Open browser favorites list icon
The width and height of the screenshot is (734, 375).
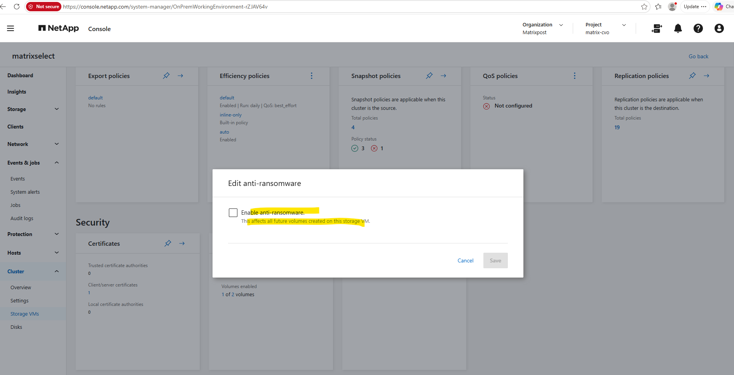(658, 7)
